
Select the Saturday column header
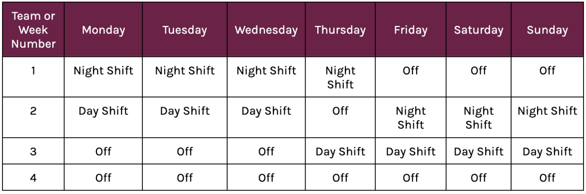pos(479,30)
